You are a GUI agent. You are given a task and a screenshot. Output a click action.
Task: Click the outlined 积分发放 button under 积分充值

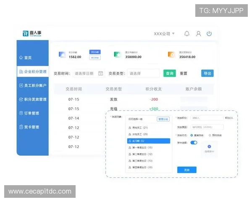(95, 58)
